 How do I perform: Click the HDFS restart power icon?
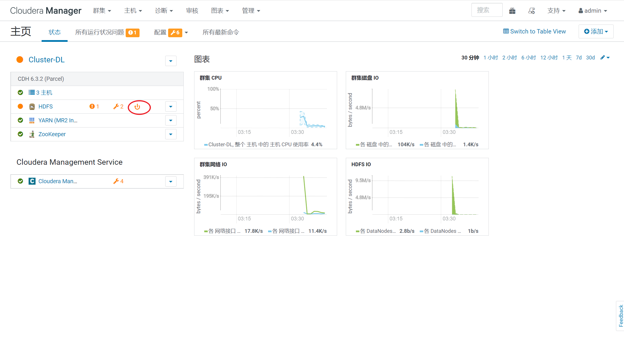pyautogui.click(x=137, y=107)
